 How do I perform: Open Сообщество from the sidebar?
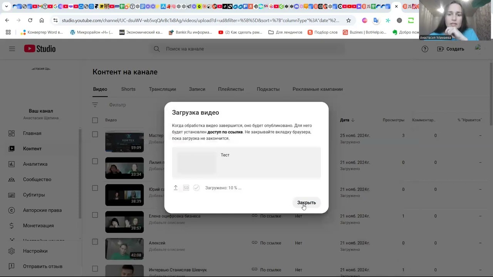click(x=37, y=179)
